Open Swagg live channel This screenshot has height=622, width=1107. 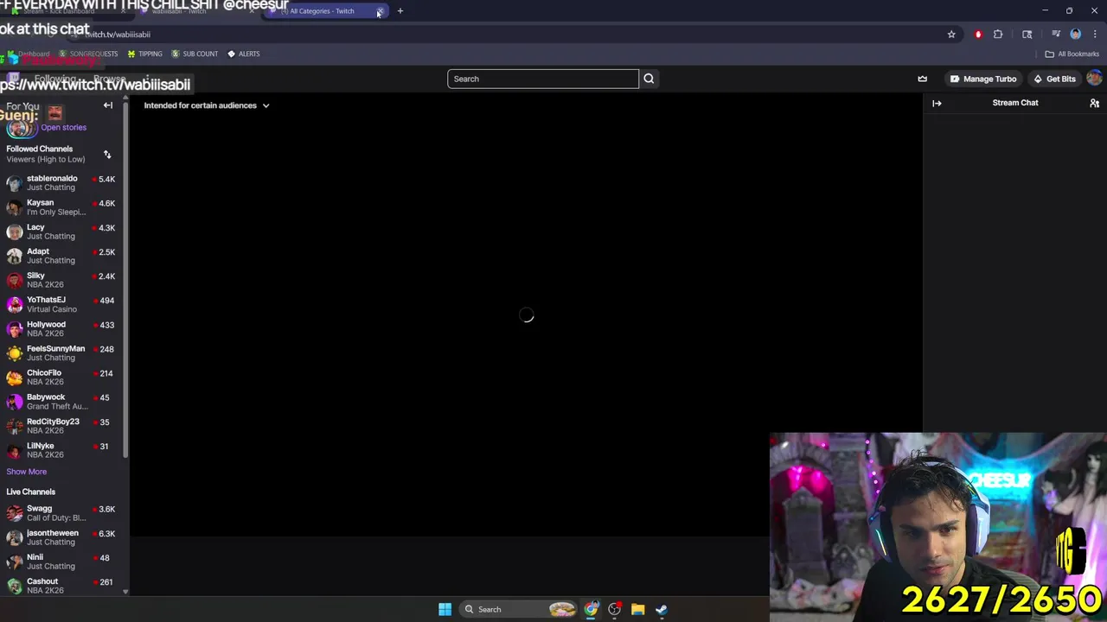pos(62,513)
